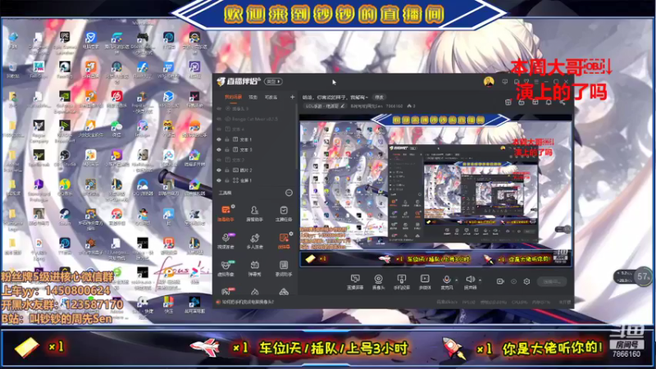The image size is (656, 369).
Task: Open the Steam desktop shortcut
Action: (65, 217)
